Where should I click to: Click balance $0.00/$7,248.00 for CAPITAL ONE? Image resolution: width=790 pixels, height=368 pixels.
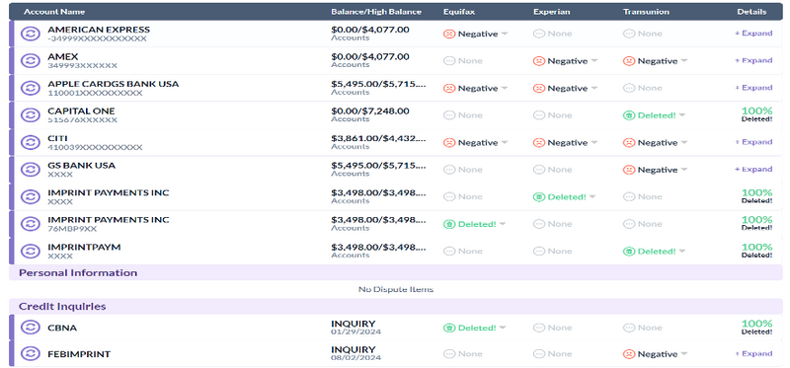370,110
